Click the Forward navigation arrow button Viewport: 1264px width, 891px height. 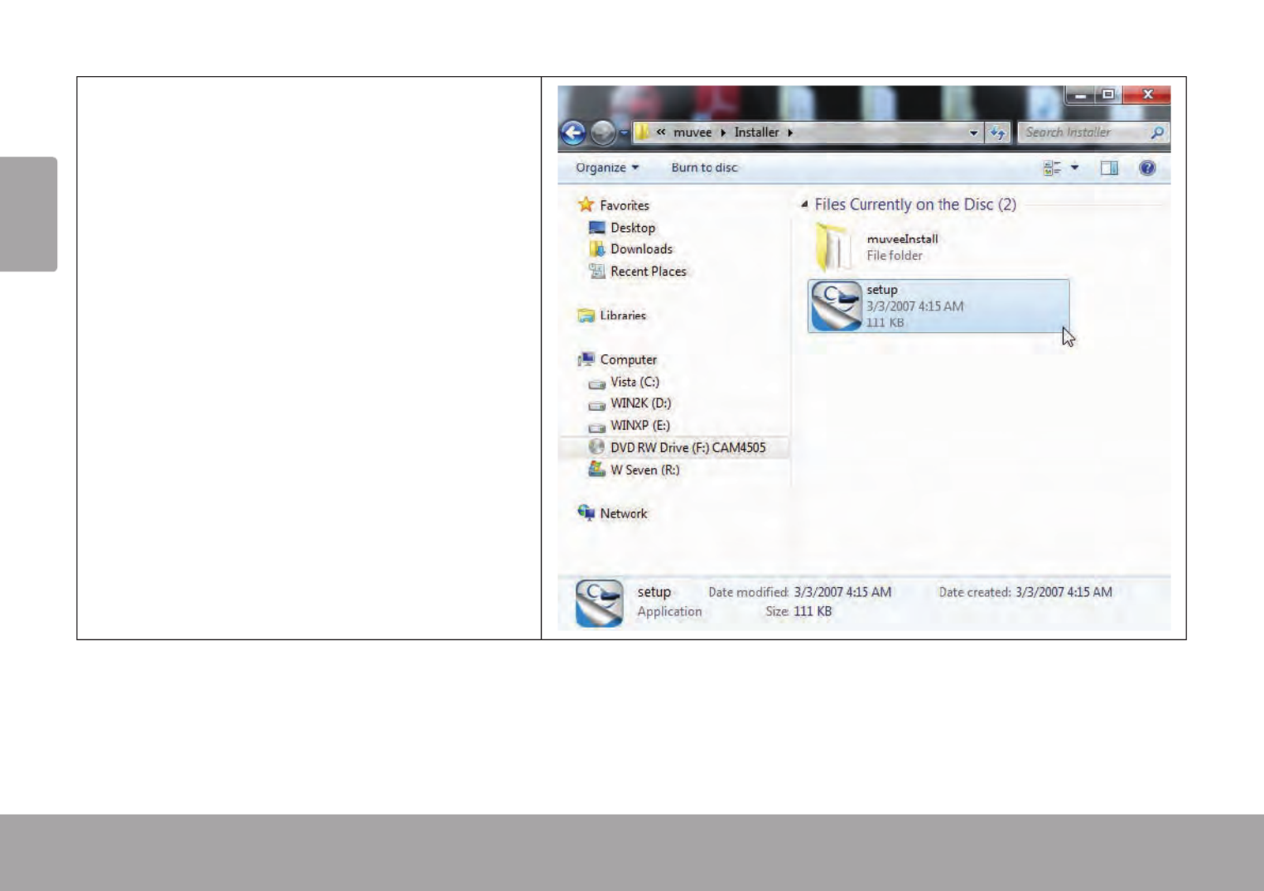[x=603, y=132]
